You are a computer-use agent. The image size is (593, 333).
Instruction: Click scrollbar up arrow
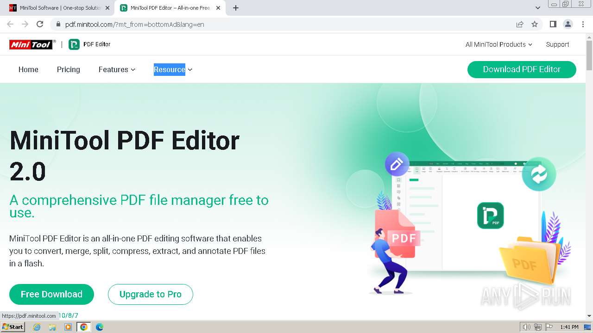pos(589,37)
